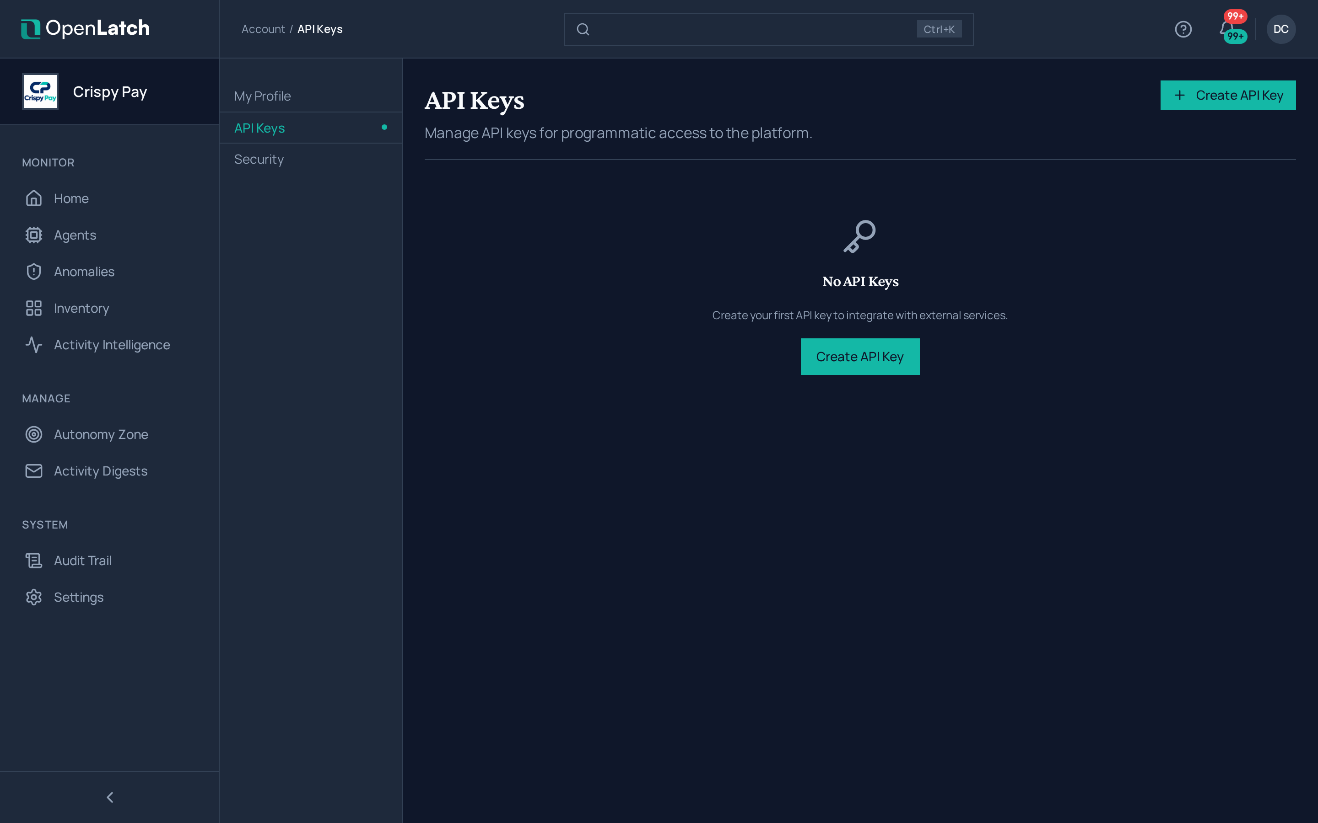Click the Activity Intelligence pulse icon
This screenshot has width=1318, height=823.
pos(34,345)
